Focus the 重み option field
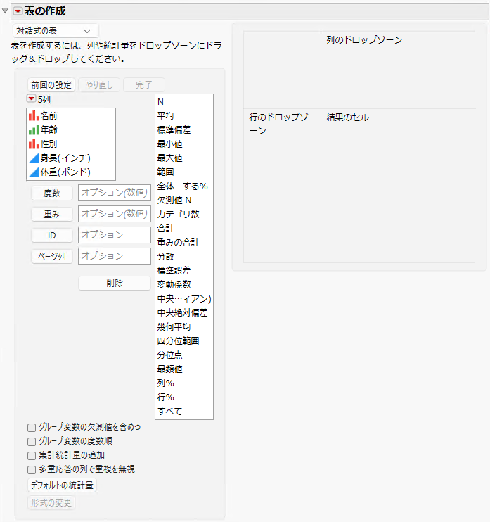Viewport: 490px width, 522px height. [x=115, y=214]
